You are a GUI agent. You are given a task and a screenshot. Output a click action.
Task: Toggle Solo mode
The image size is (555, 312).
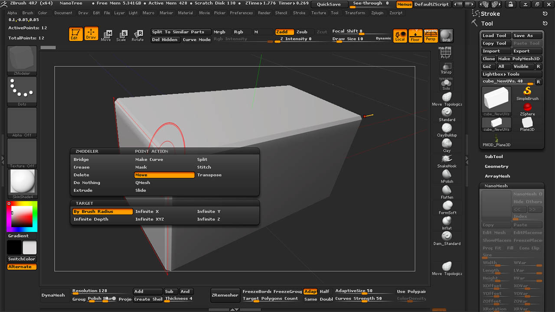coord(446,84)
